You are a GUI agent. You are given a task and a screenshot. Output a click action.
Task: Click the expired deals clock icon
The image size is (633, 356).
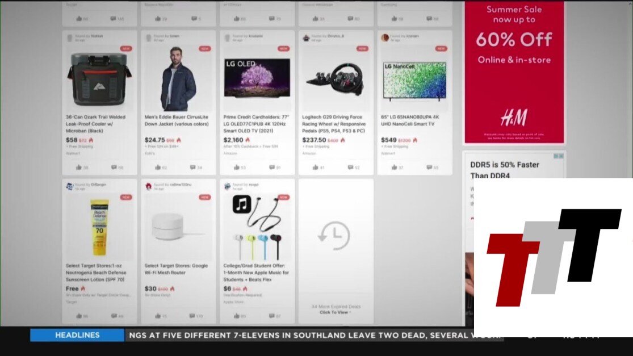click(335, 235)
